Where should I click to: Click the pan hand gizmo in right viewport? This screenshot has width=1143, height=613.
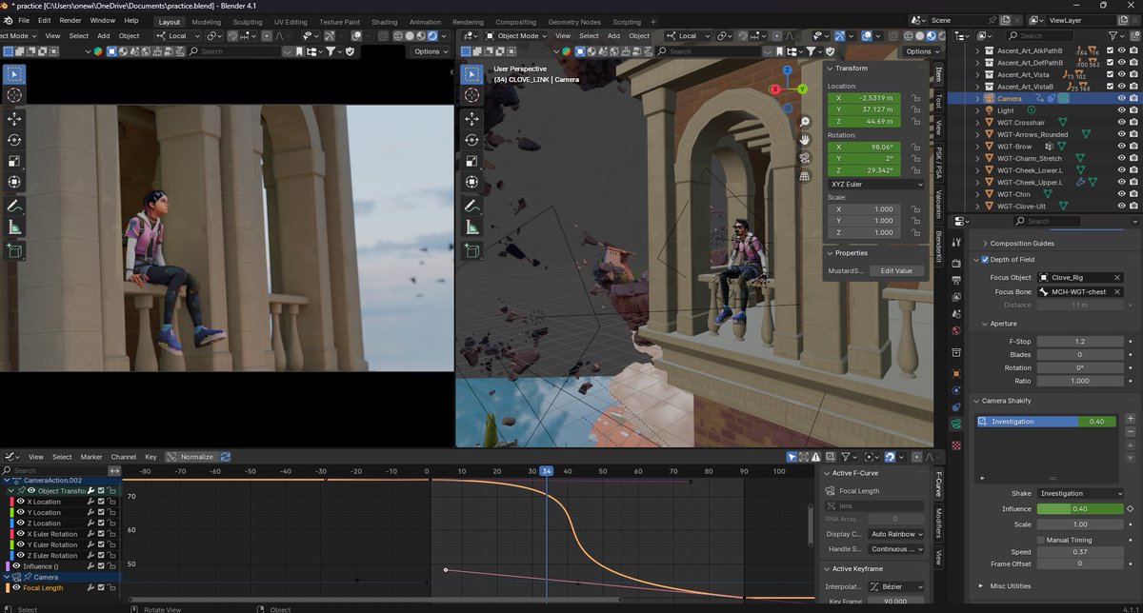805,140
